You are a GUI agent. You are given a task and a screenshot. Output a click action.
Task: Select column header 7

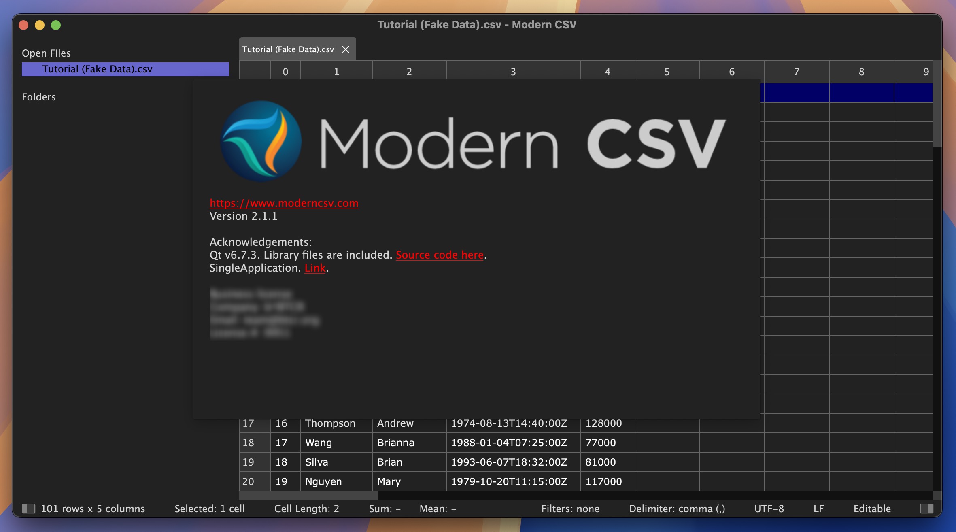[x=797, y=72]
